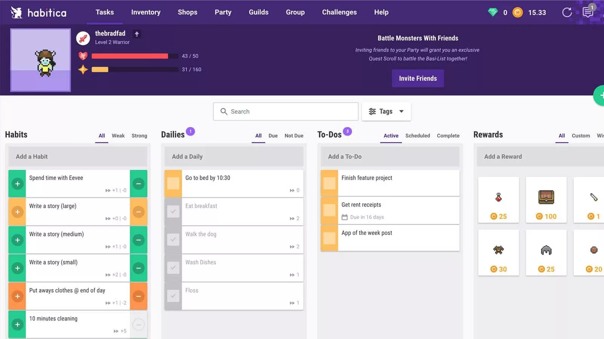604x339 pixels.
Task: Score minus on Put aways clothes habit
Action: point(139,296)
